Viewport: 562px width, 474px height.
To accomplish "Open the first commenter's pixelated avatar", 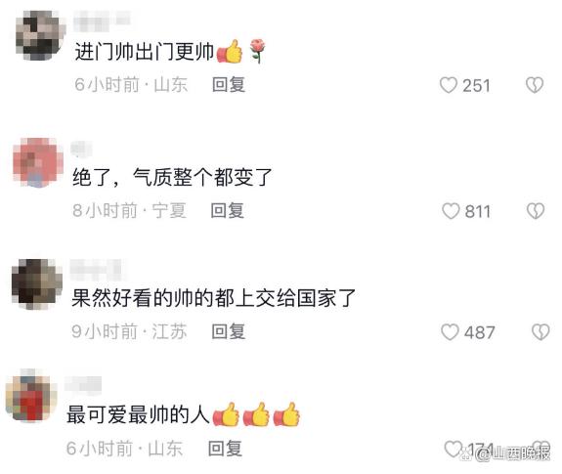I will (40, 35).
